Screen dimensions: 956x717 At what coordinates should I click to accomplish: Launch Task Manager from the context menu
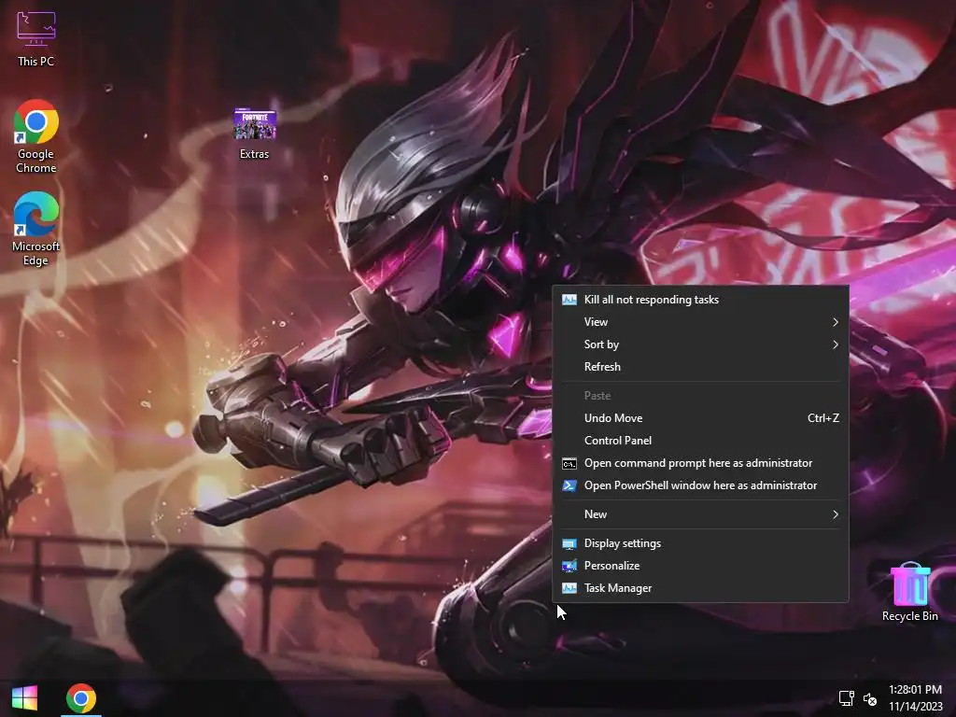coord(700,588)
